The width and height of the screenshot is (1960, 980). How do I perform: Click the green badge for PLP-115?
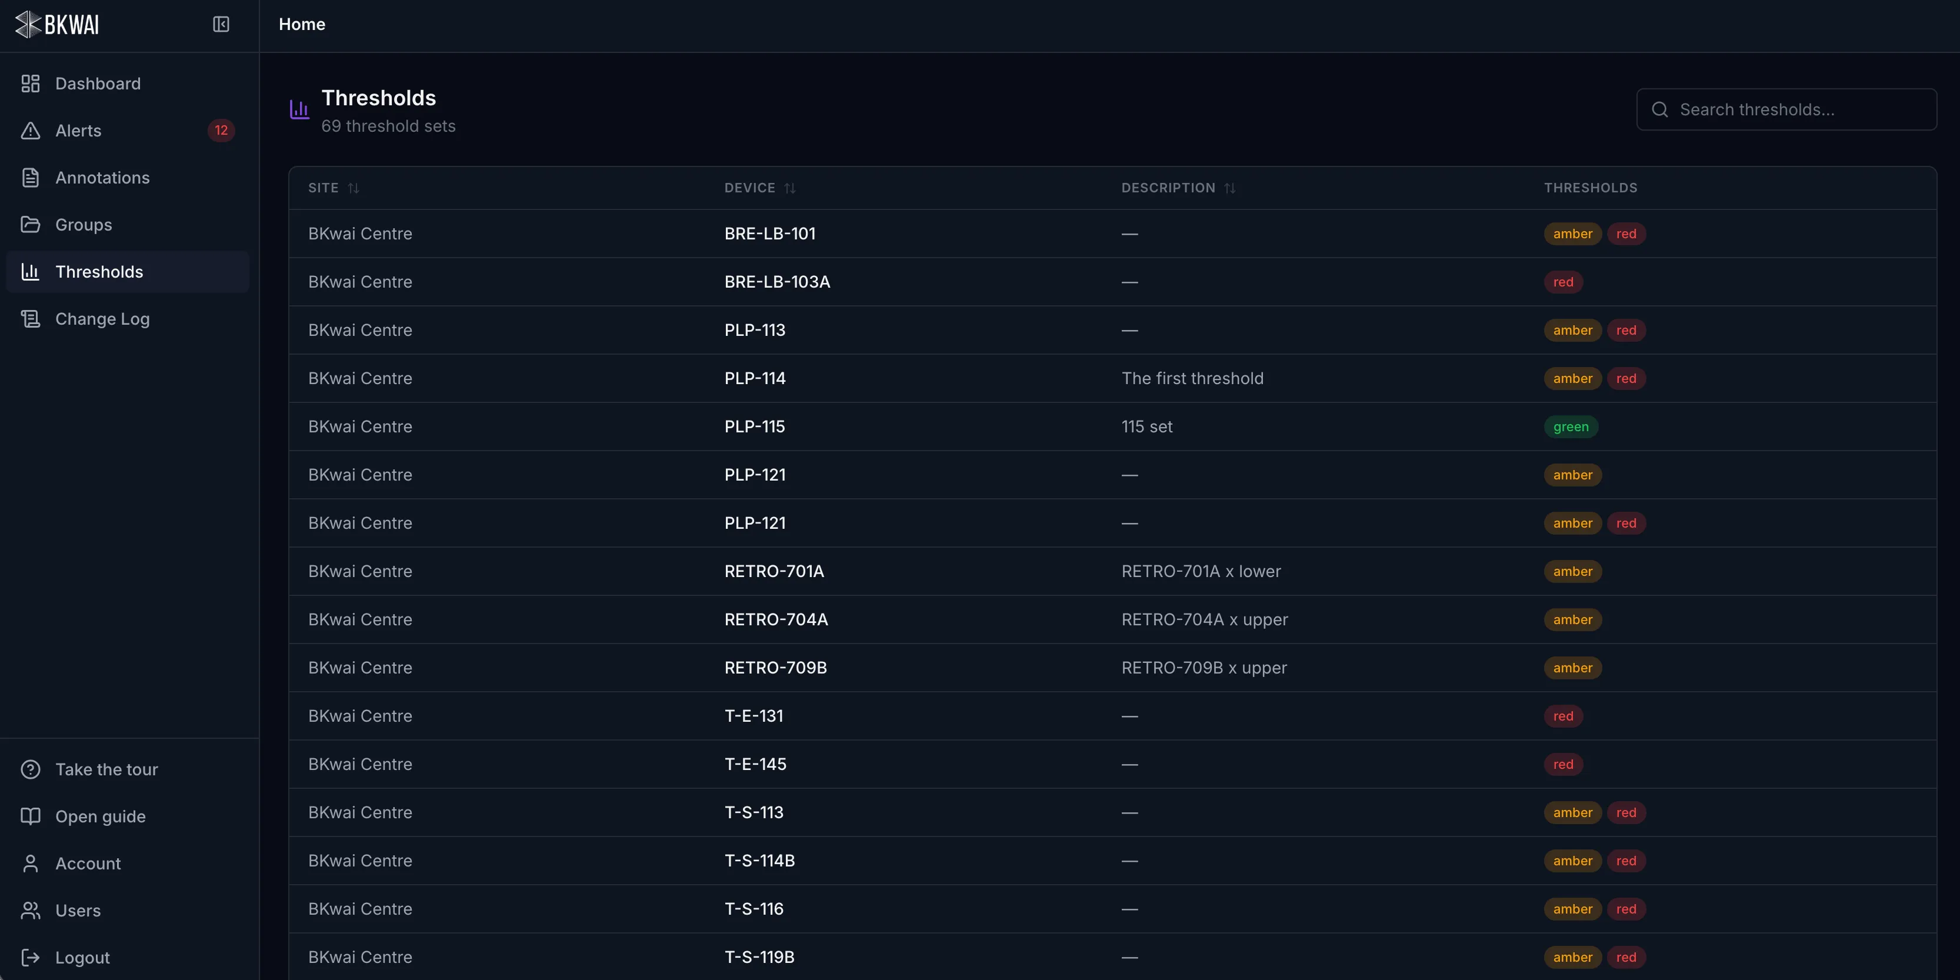[x=1571, y=427]
